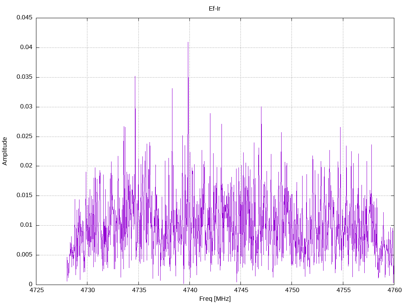Click the 0.035 y-axis tick label
Image resolution: width=405 pixels, height=304 pixels.
[x=25, y=77]
